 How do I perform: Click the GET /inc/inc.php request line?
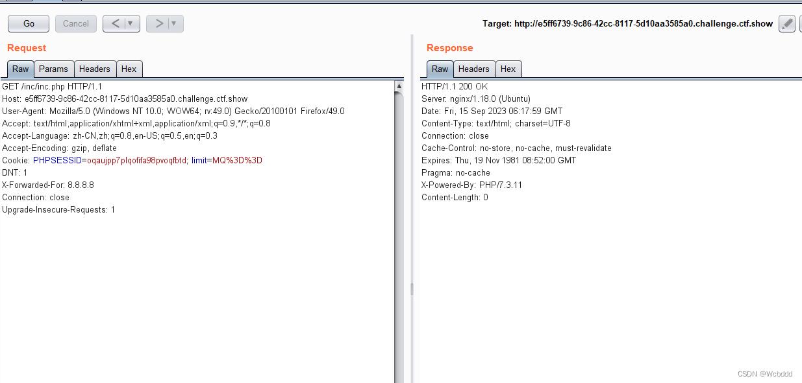click(x=52, y=86)
